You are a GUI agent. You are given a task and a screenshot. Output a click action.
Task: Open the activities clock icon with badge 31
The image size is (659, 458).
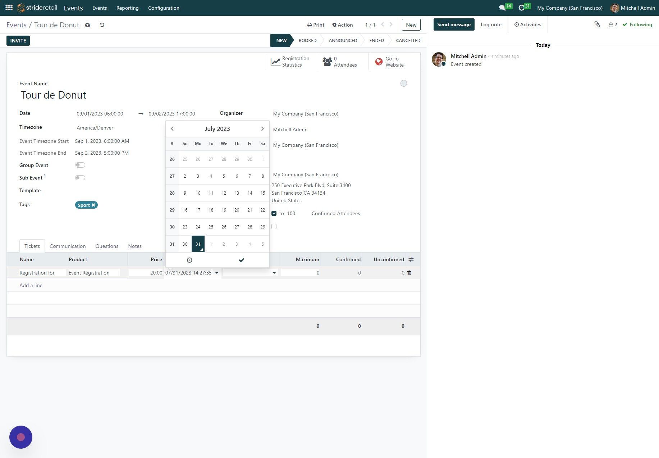[522, 8]
